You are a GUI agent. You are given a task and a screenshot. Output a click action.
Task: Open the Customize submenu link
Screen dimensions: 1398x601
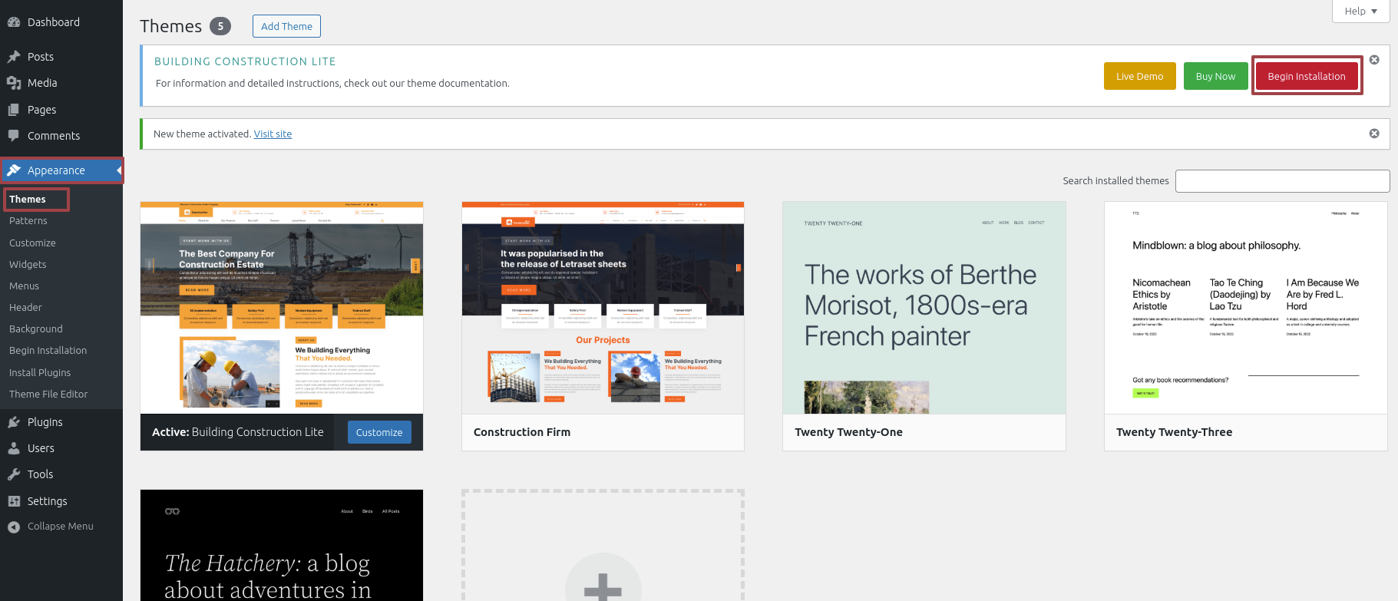click(x=32, y=243)
